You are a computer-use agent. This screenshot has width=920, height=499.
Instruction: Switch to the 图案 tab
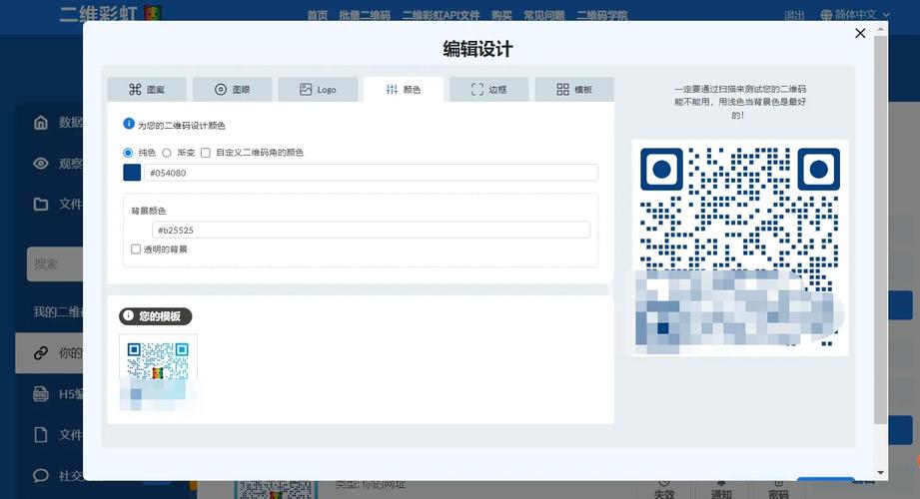(x=147, y=89)
